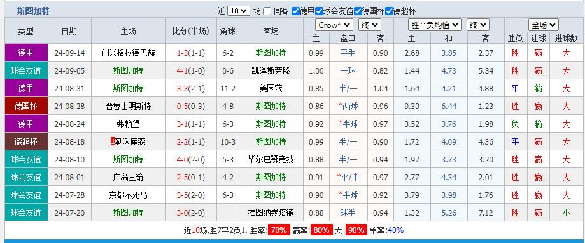
Task: Click the score 4-0(2-0)
Action: (190, 160)
